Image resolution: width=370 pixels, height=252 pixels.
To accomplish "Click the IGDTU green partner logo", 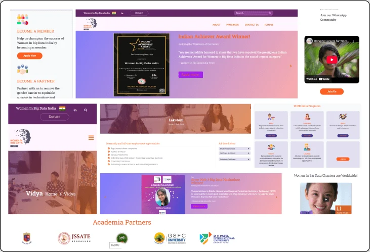I will 122,238.
